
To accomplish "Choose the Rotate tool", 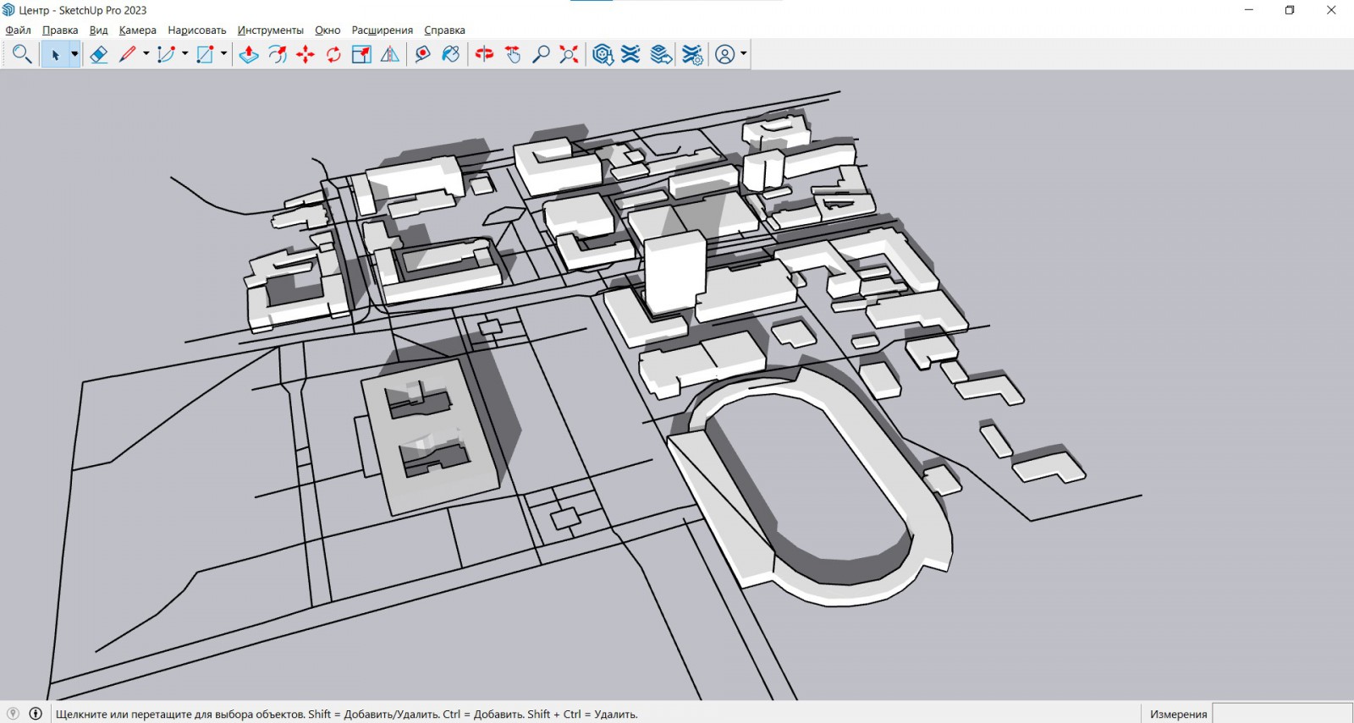I will point(333,54).
